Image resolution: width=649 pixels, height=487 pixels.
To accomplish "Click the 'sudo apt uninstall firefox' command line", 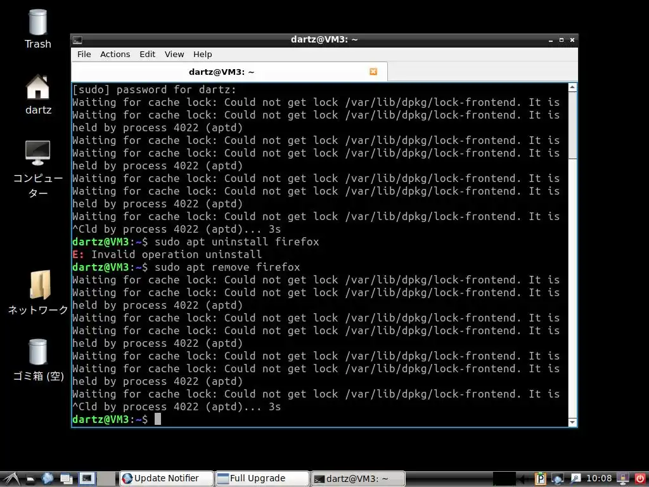I will pos(195,242).
